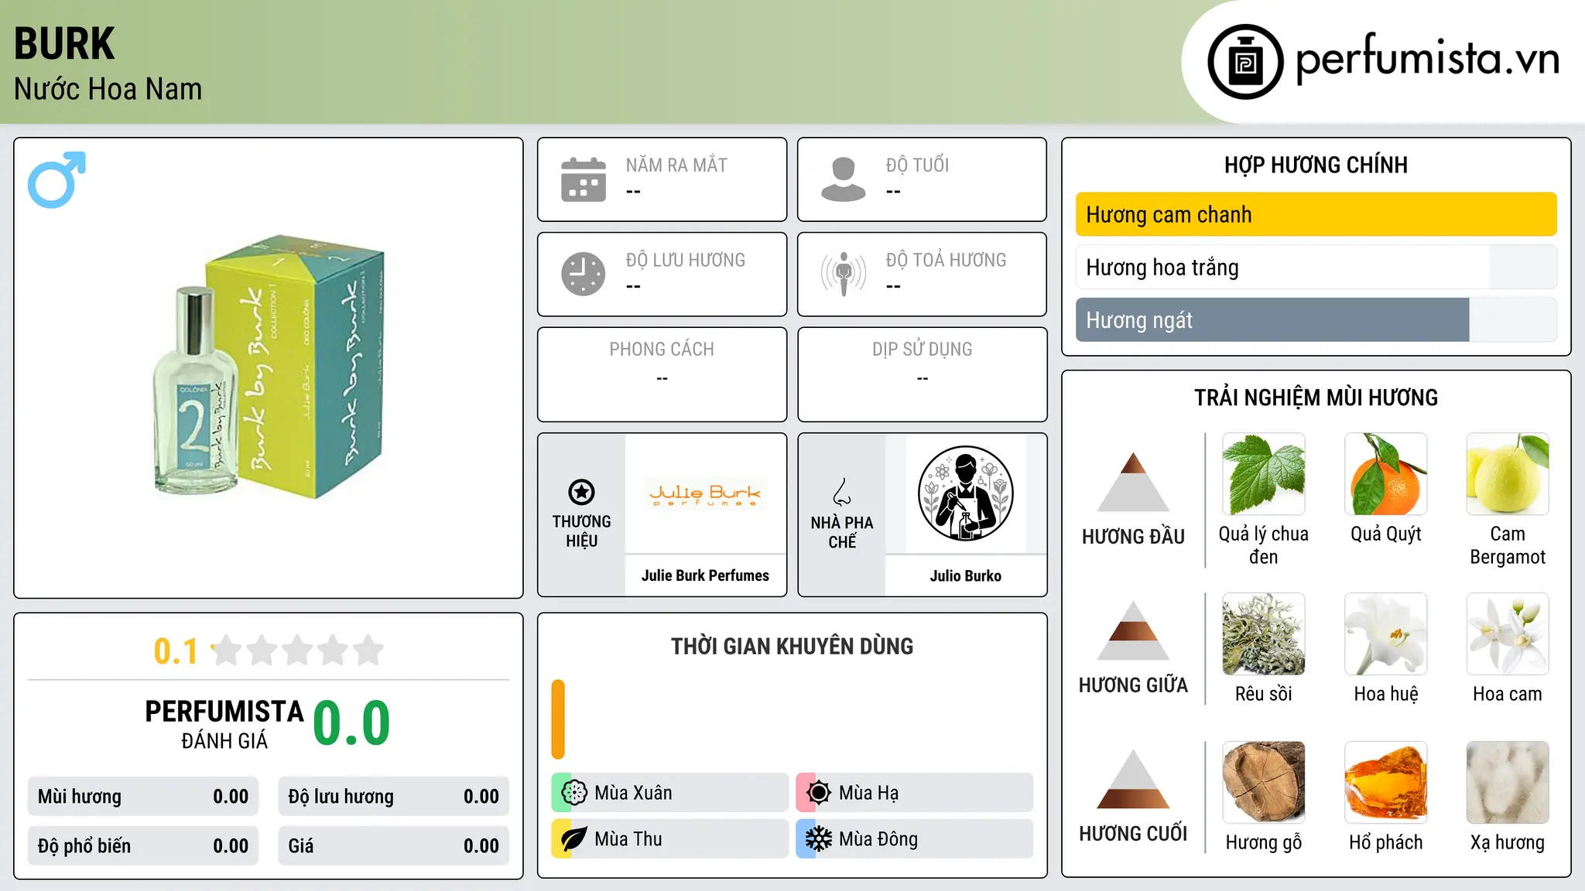Viewport: 1585px width, 891px height.
Task: Click the perfumista.vn site name
Action: click(1427, 59)
